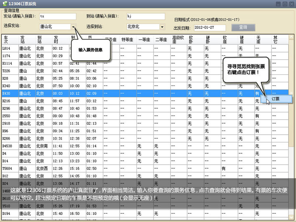Open the 选择到站 arrival station dropdown arrow
This screenshot has height=222, width=296.
point(162,27)
